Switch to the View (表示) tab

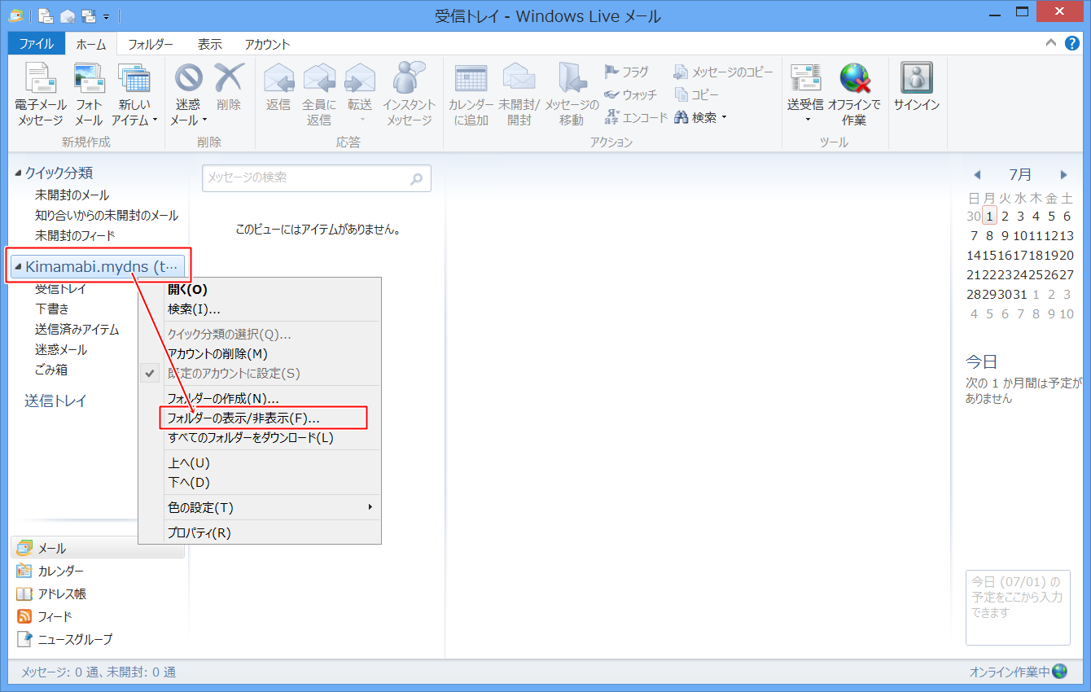point(210,44)
